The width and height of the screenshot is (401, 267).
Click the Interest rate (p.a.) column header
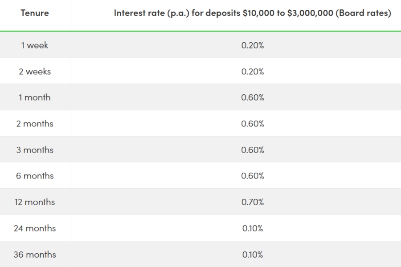[x=252, y=13]
